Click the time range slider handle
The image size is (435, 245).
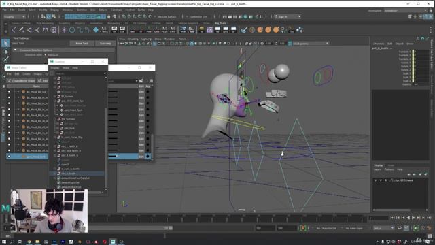tap(171, 228)
